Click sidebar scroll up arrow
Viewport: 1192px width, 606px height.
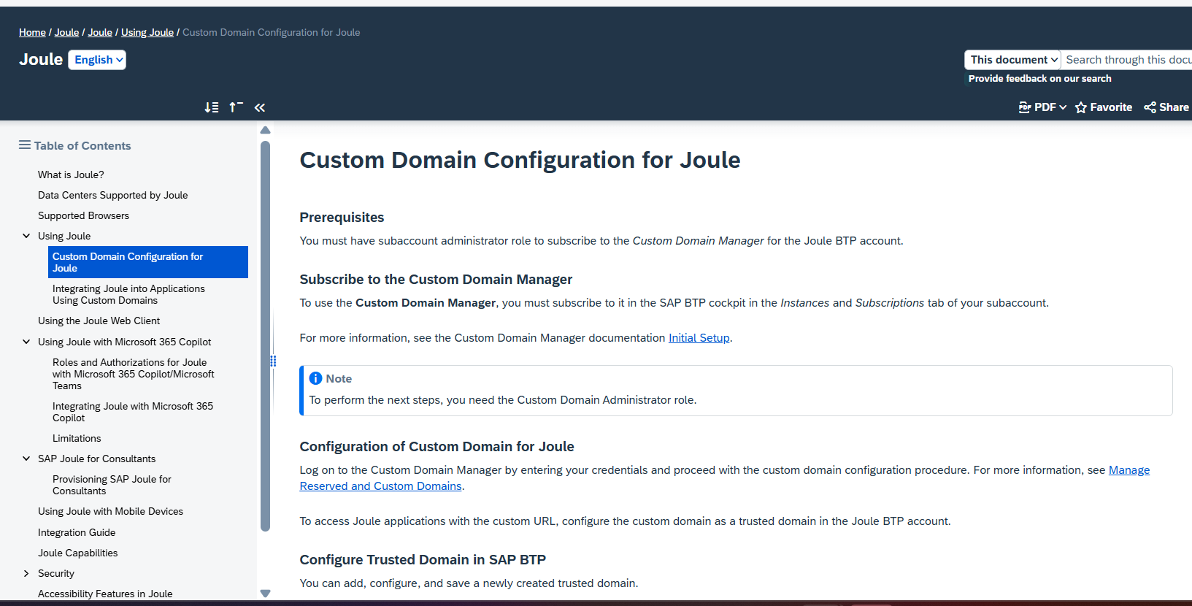tap(266, 130)
